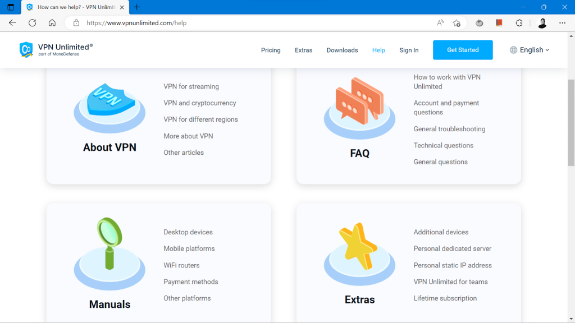Open the 'Other platforms' manuals link
This screenshot has height=323, width=575.
(187, 298)
